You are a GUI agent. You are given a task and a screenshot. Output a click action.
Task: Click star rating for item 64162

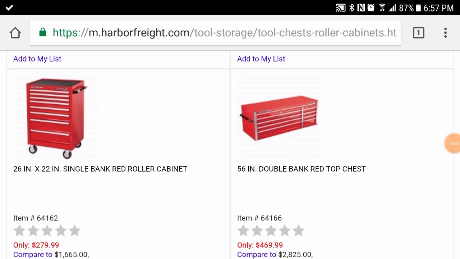(x=47, y=231)
